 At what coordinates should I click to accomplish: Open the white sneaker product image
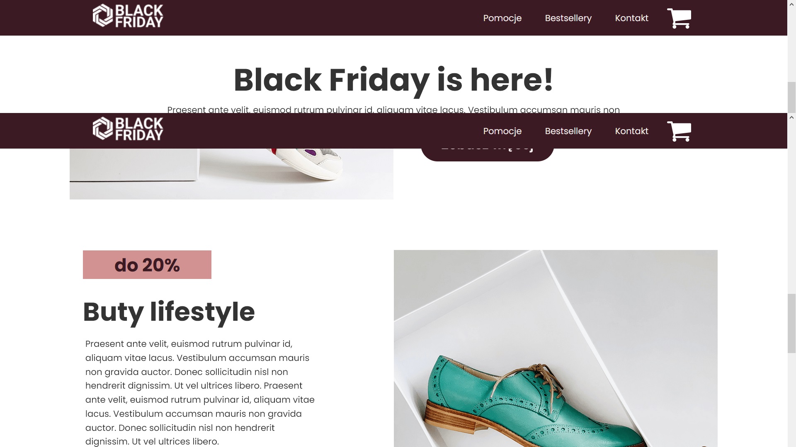click(231, 174)
